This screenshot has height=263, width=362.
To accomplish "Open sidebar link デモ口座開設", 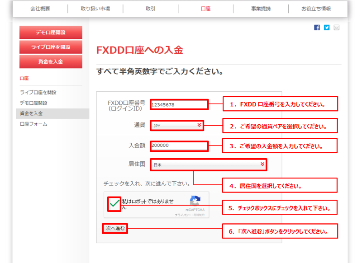I will pos(33,103).
